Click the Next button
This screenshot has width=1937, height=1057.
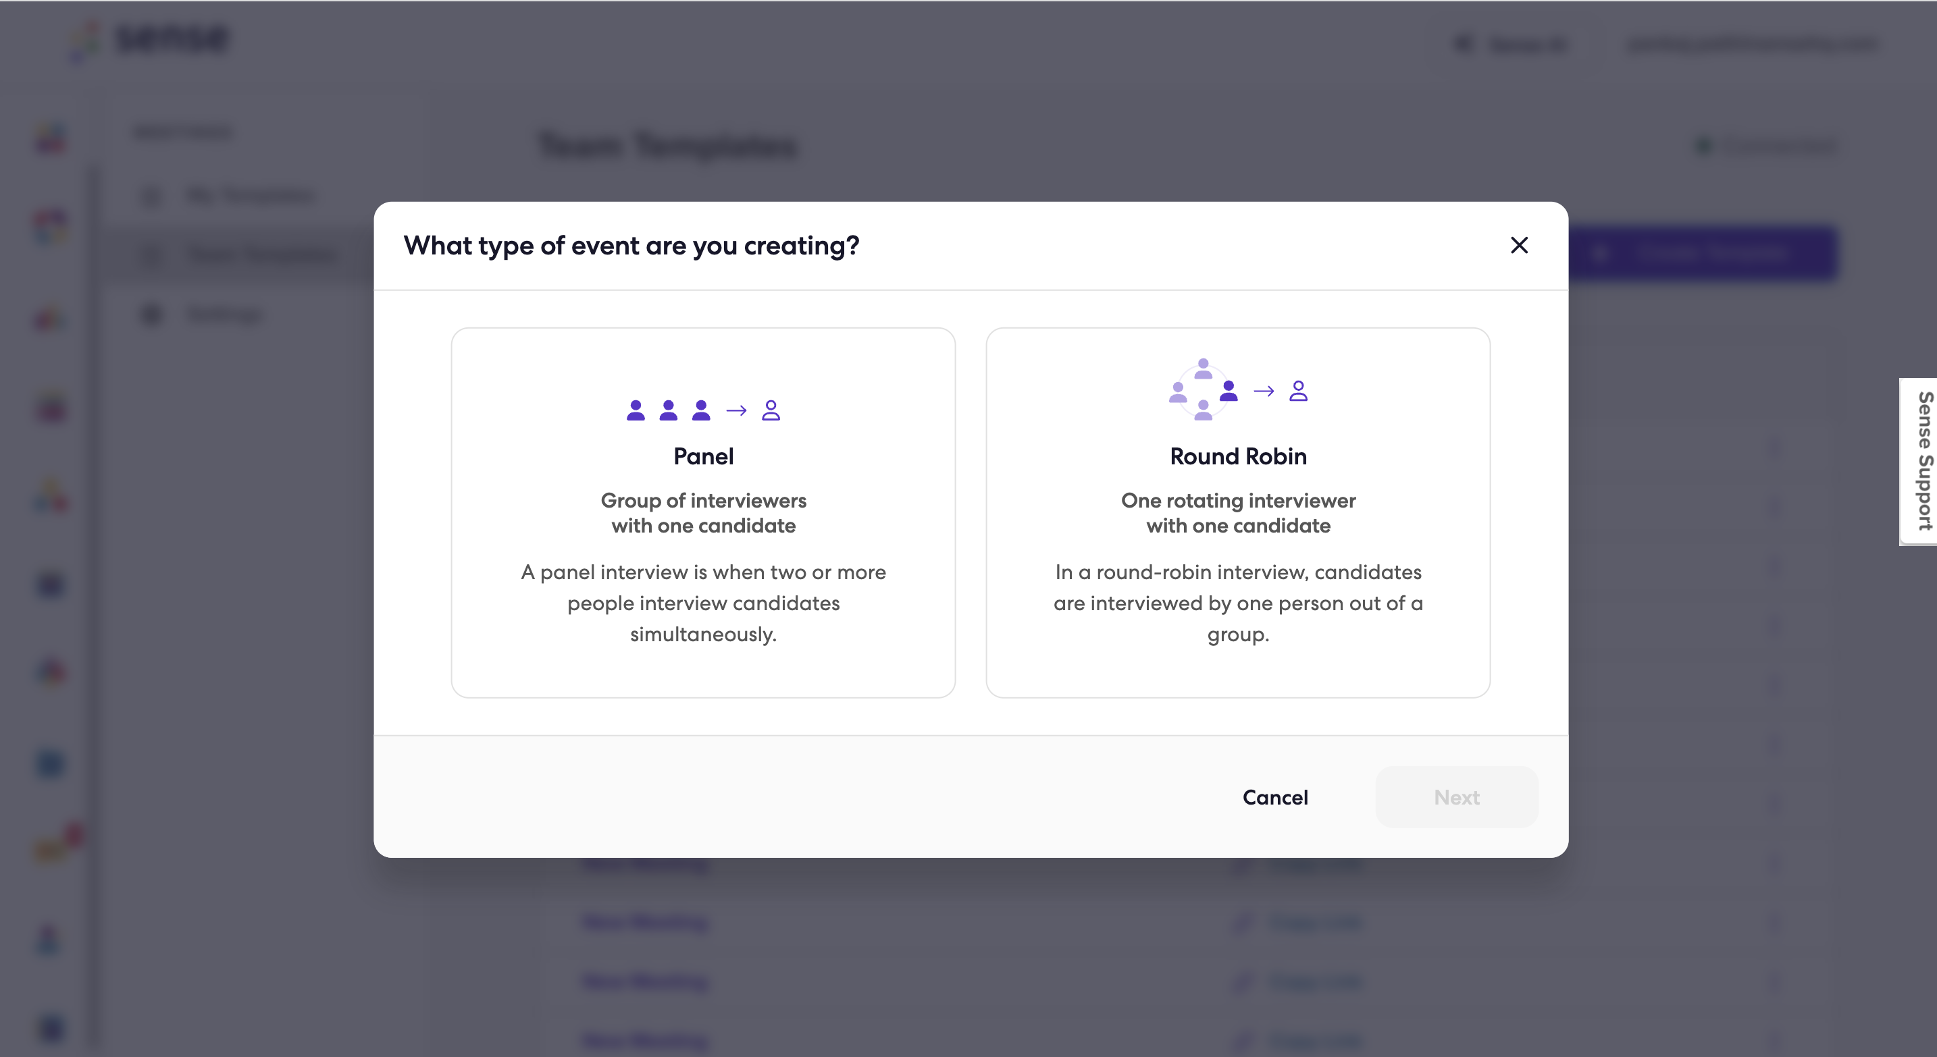1457,797
